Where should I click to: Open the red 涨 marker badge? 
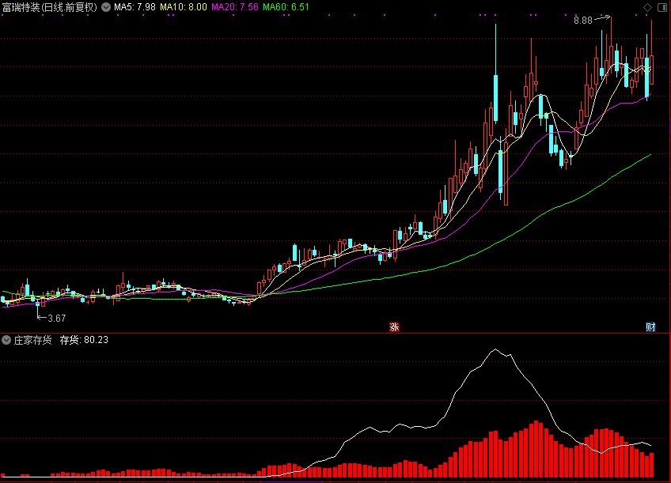(x=394, y=327)
